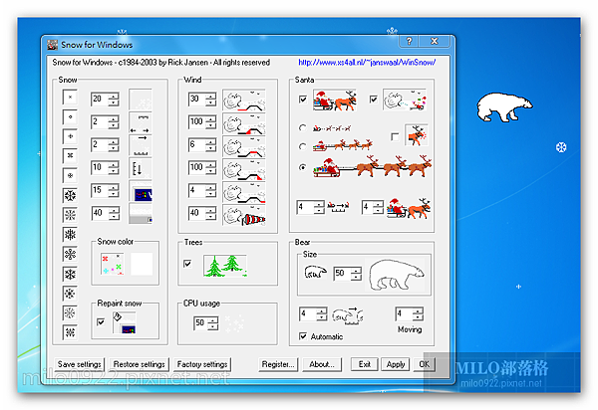
Task: Click the large polar bear preview image
Action: [x=395, y=276]
